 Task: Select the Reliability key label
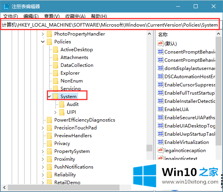(x=65, y=175)
